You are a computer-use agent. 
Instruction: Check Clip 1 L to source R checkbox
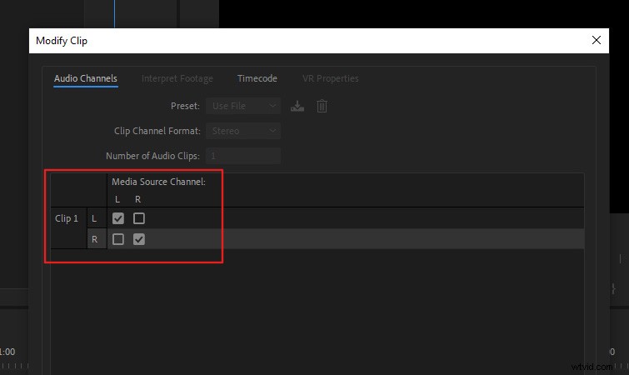click(139, 218)
